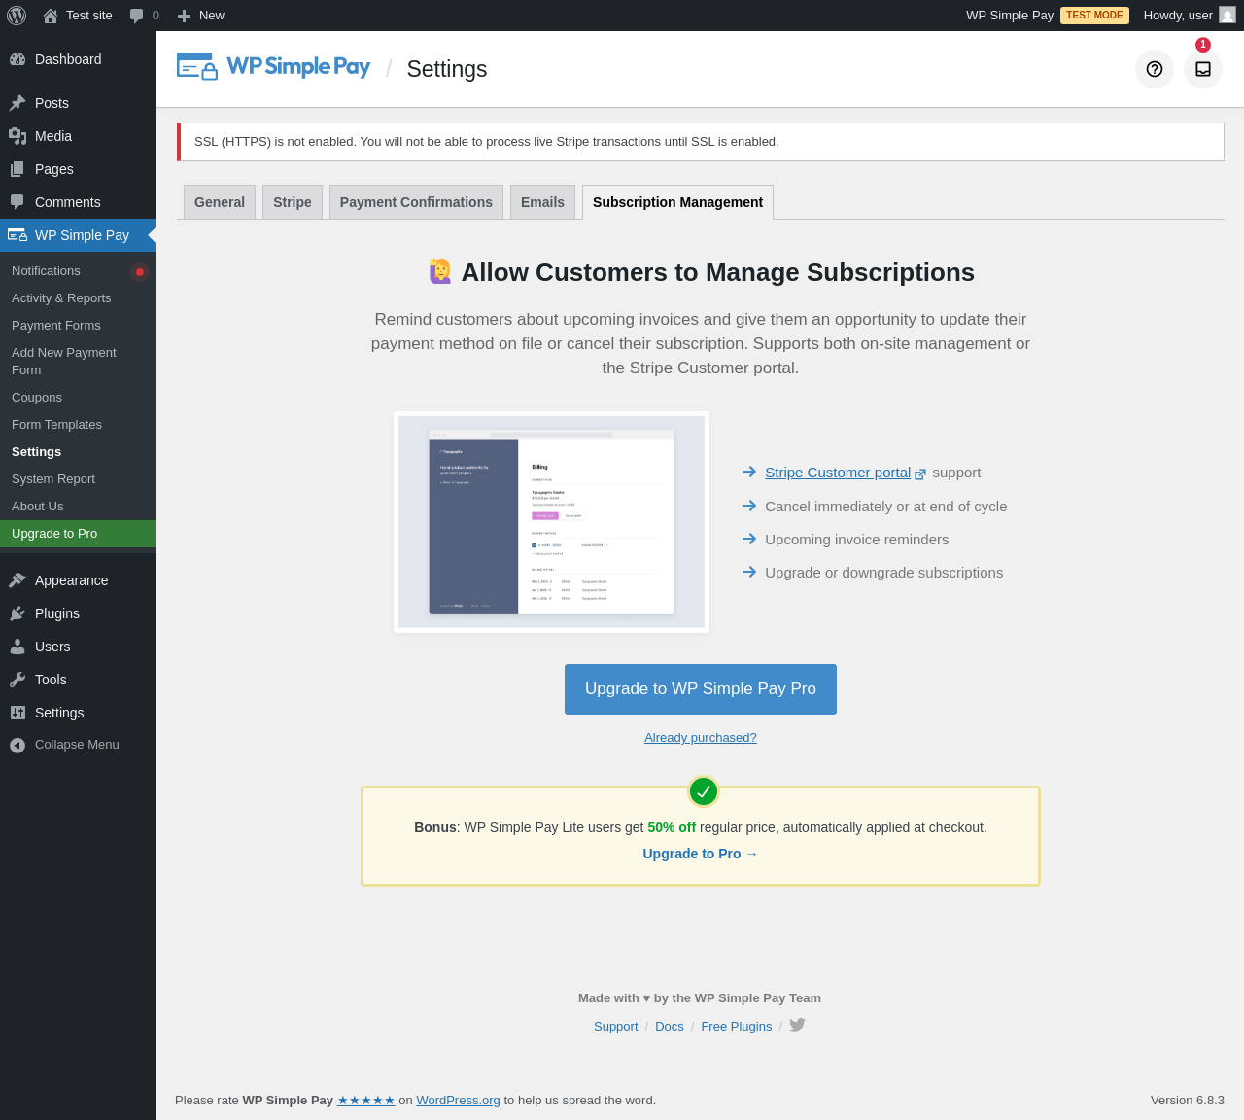Click the Plugins plug icon
This screenshot has width=1244, height=1120.
pos(17,613)
